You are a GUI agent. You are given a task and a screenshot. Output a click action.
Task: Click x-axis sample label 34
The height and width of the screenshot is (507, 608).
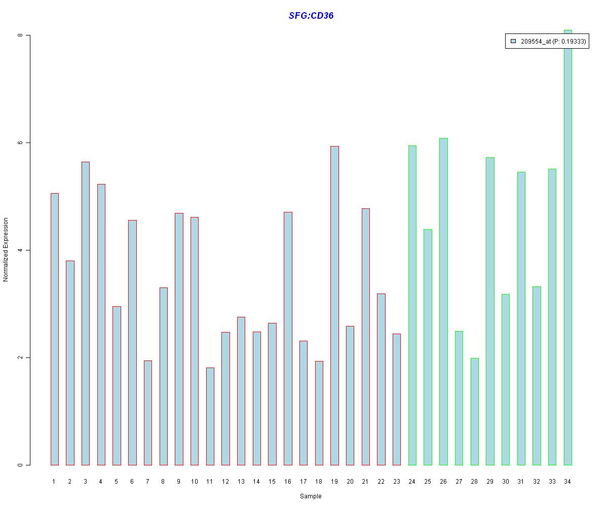point(567,481)
